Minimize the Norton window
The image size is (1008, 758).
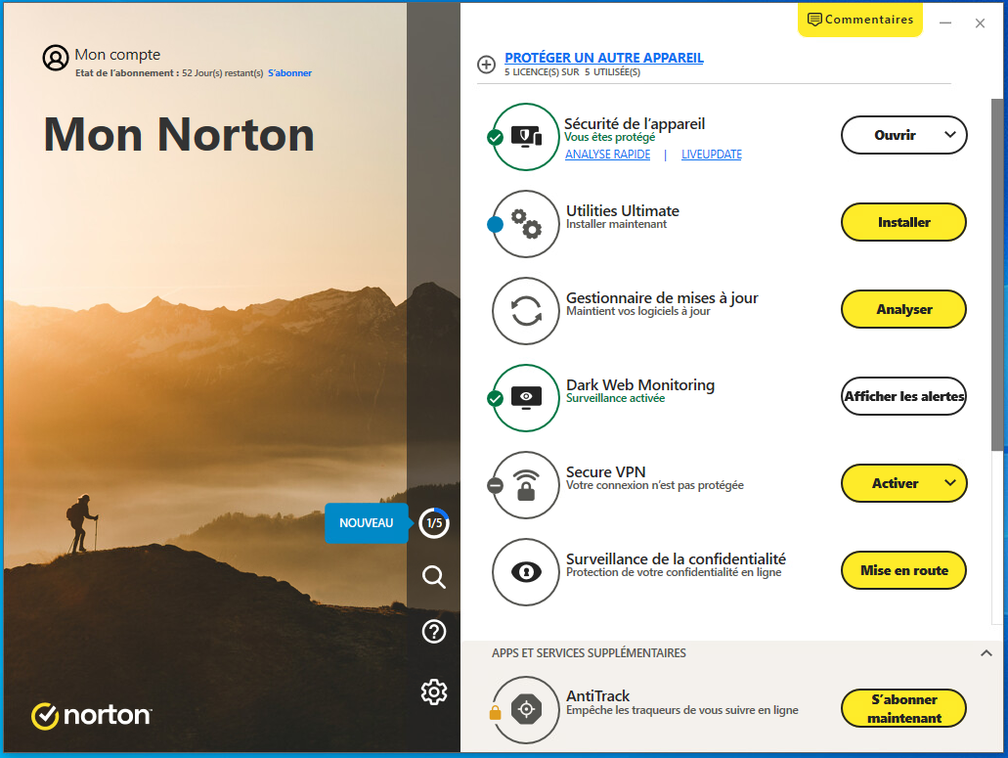(x=945, y=23)
